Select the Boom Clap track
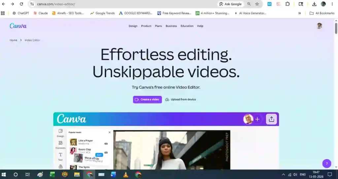This screenshot has width=338, height=179. click(x=89, y=151)
